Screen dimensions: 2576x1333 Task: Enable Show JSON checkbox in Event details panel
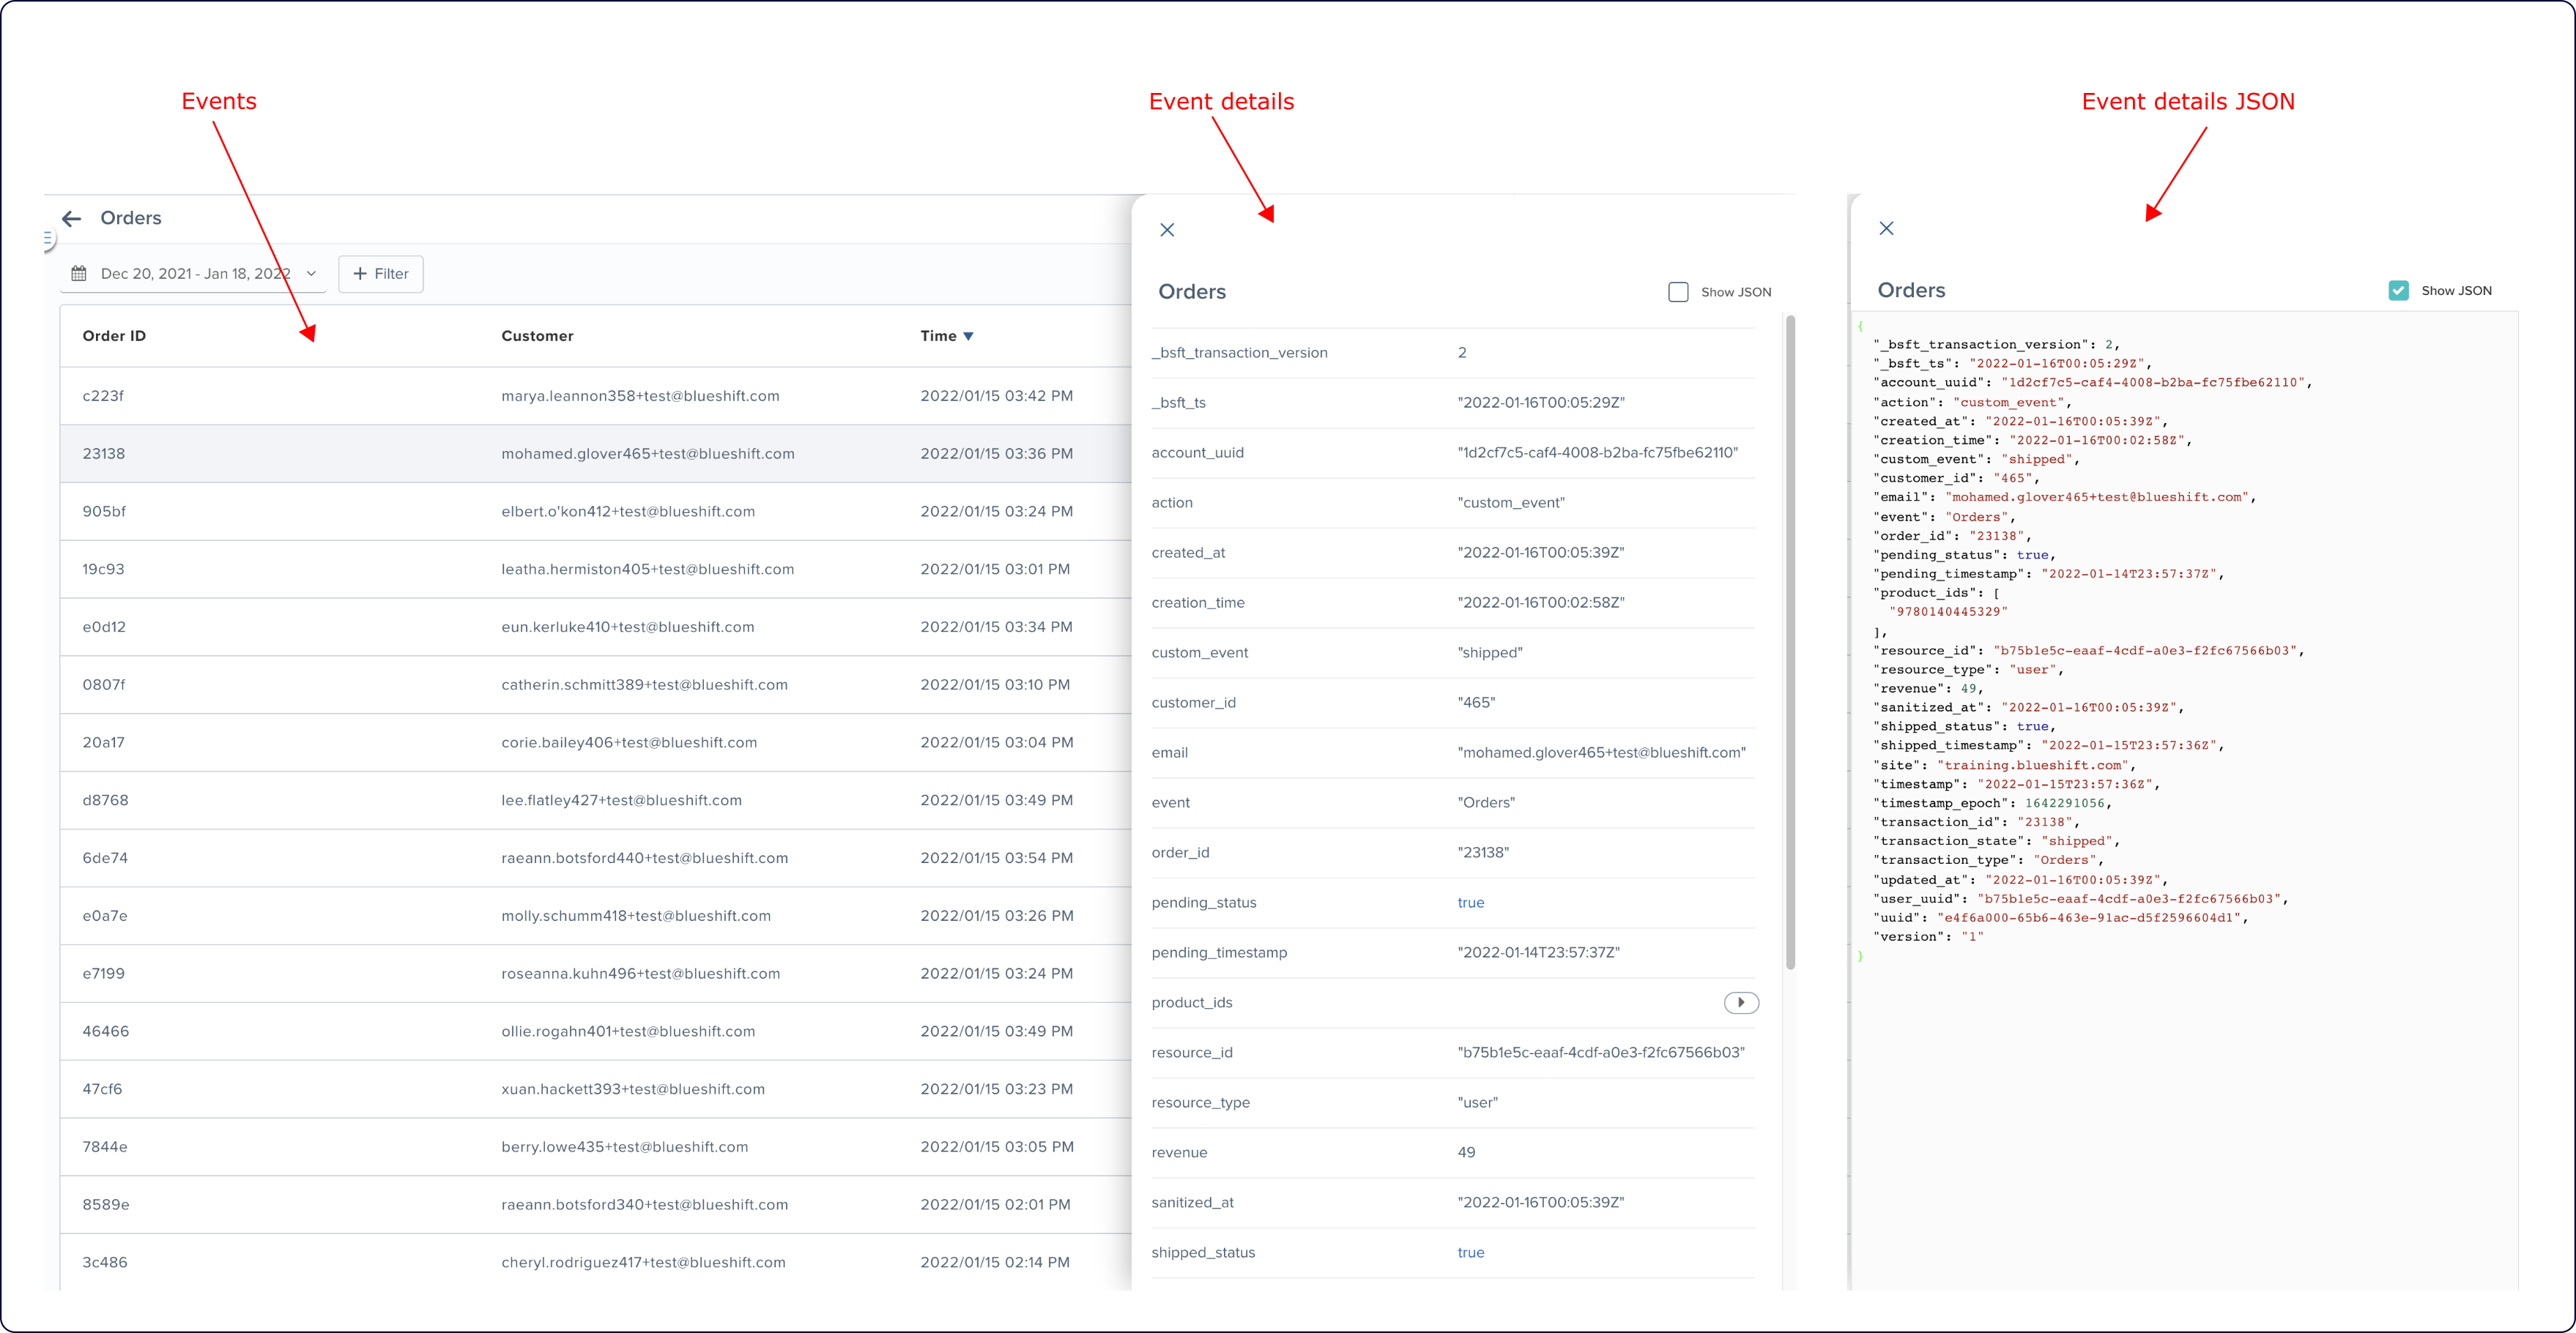click(1678, 292)
